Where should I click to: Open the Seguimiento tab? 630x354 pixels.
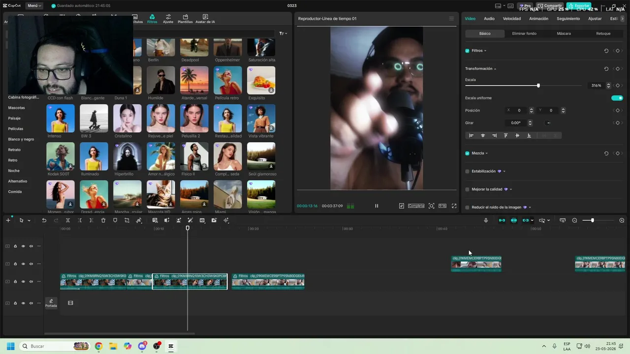point(568,19)
